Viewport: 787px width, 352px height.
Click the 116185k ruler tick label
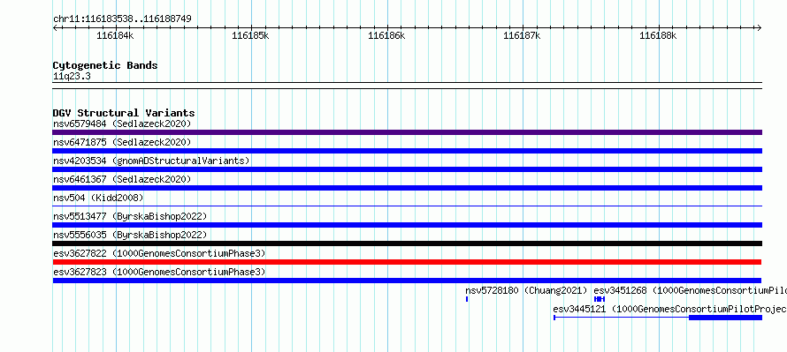click(250, 35)
